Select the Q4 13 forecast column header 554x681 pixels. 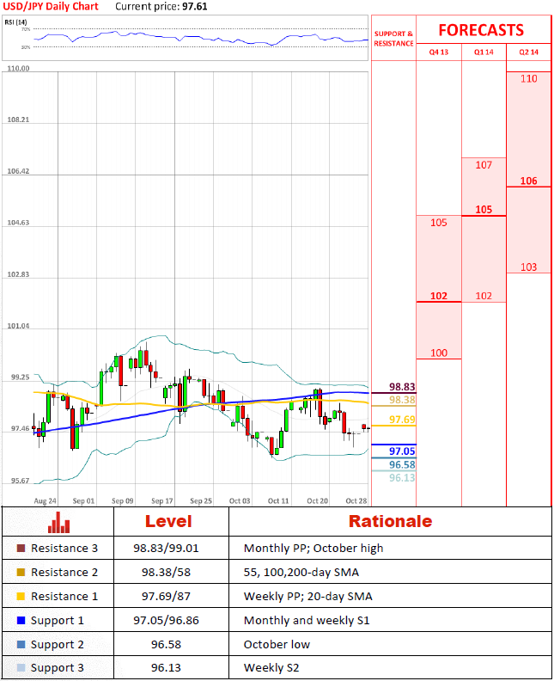[x=438, y=52]
